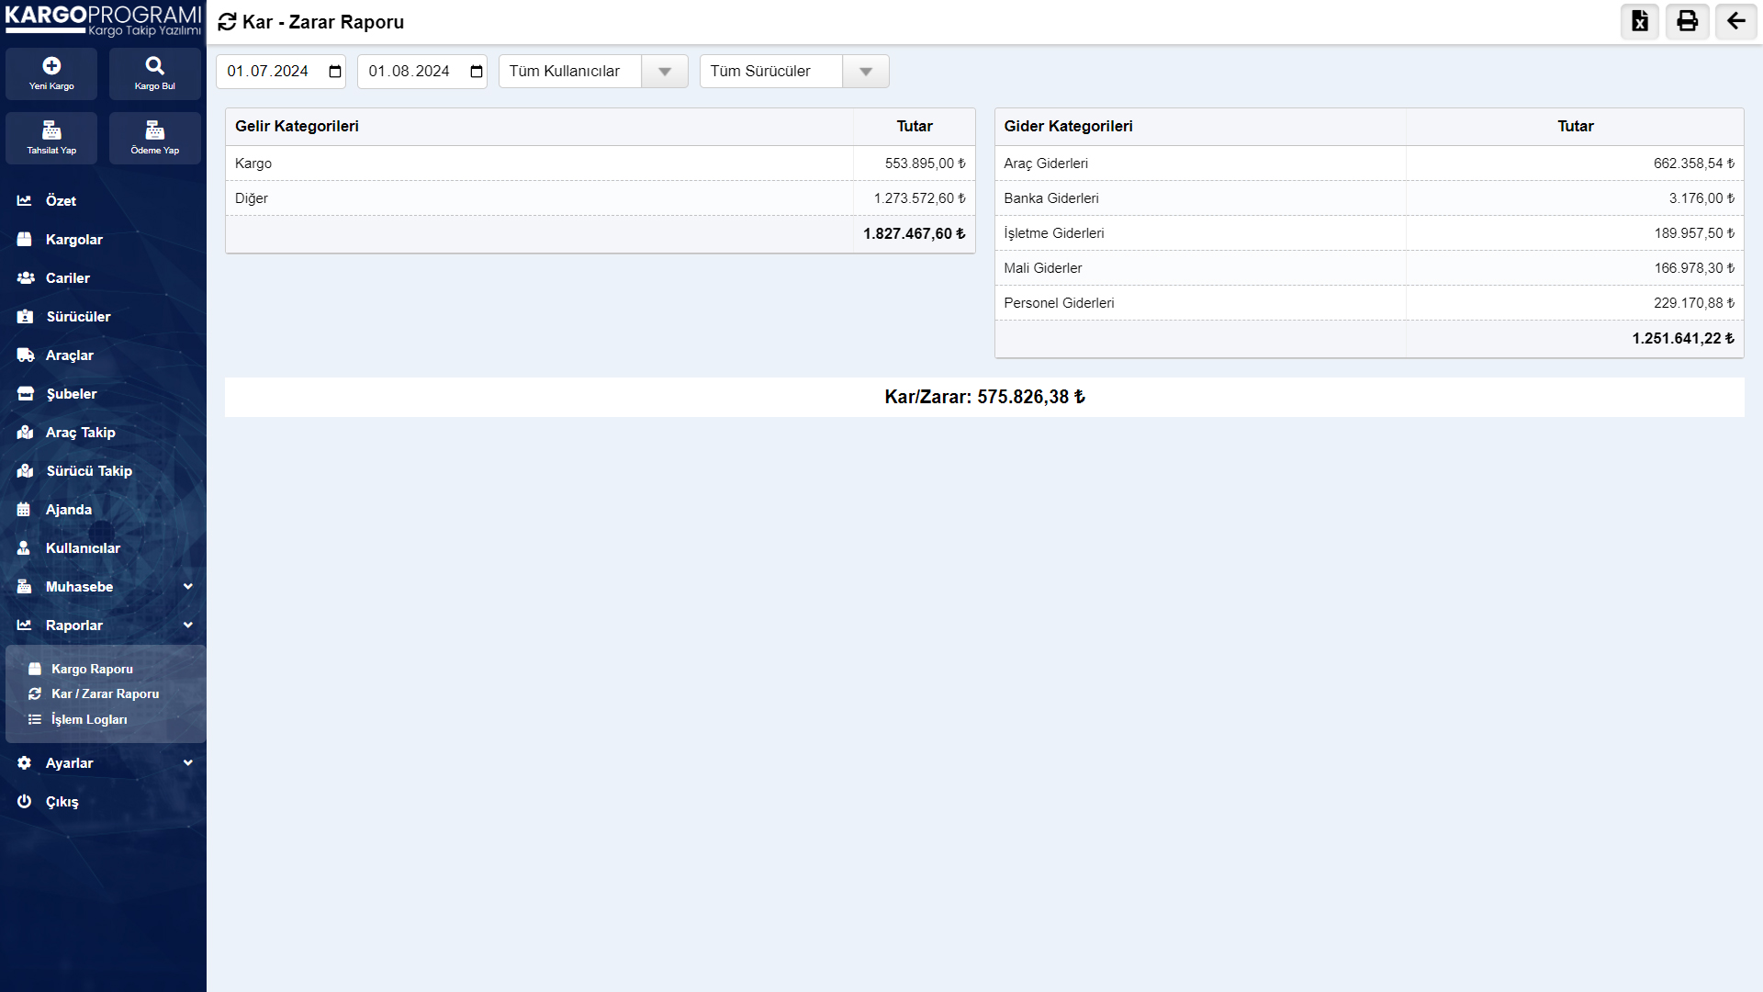Click the refresh icon beside Kar - Zarar Raporu title
Screen dimensions: 1763x992
point(228,22)
